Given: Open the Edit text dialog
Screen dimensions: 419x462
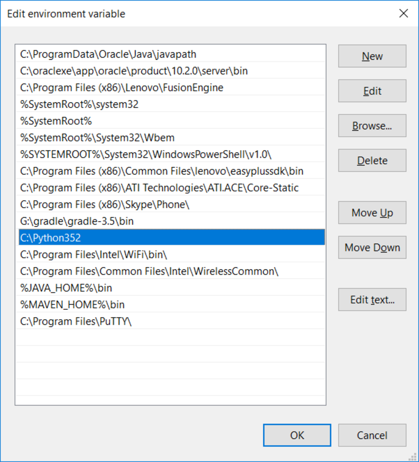Looking at the screenshot, I should pyautogui.click(x=372, y=300).
